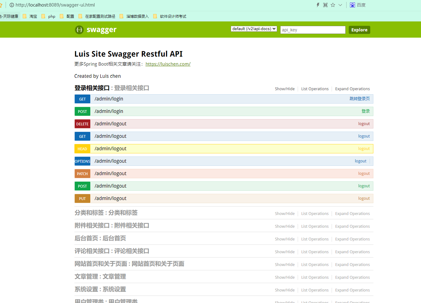Expand the 文章管理 section heading
Image resolution: width=421 pixels, height=303 pixels.
coord(100,277)
